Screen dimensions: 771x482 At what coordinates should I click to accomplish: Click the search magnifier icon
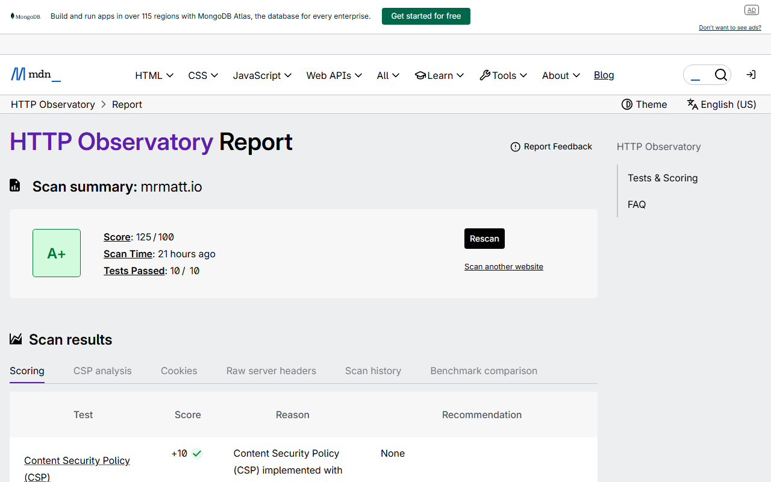point(721,75)
